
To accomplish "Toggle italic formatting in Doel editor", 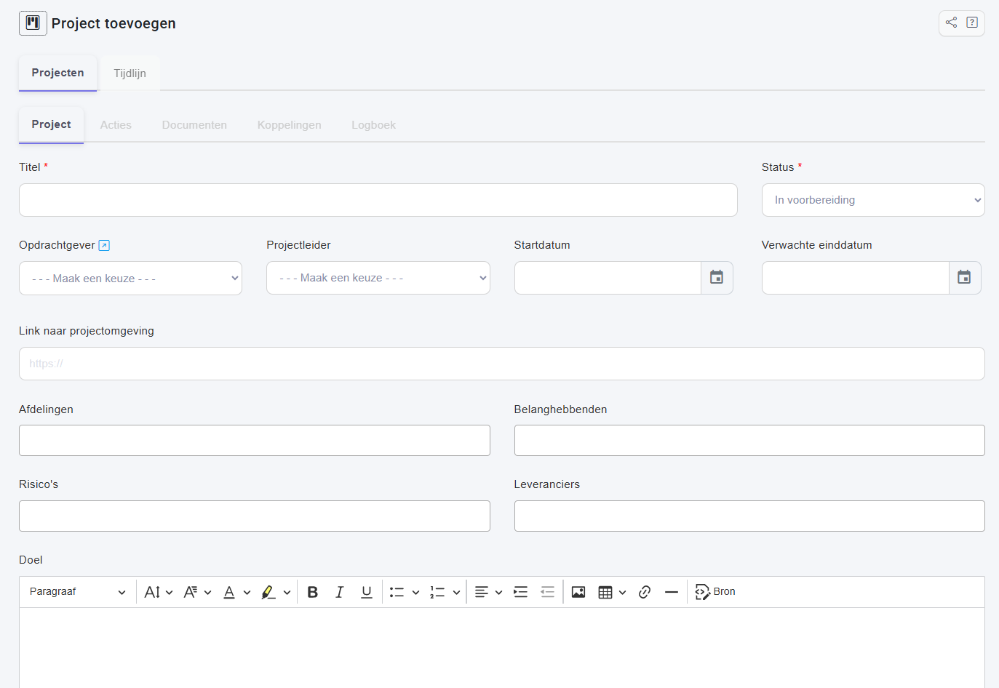I will [339, 592].
